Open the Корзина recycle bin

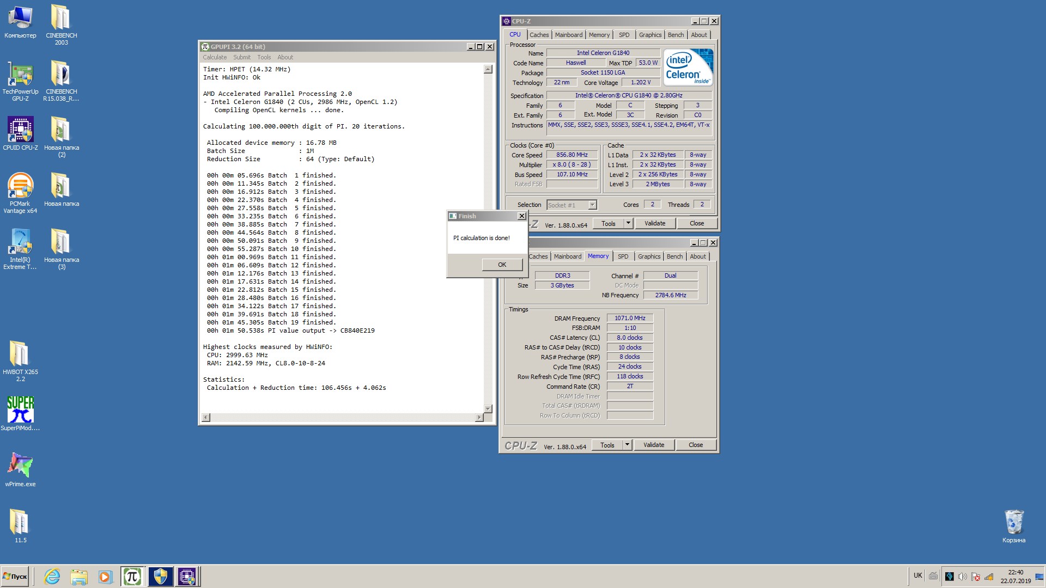pos(1013,526)
